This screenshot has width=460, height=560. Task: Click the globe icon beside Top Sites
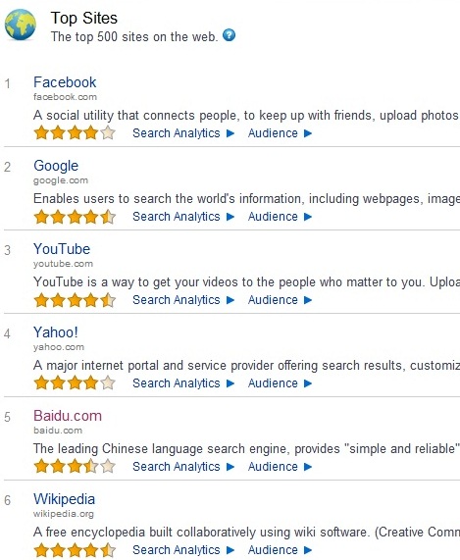click(20, 25)
